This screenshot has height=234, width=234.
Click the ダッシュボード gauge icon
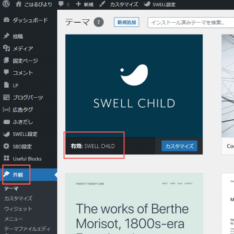point(6,20)
